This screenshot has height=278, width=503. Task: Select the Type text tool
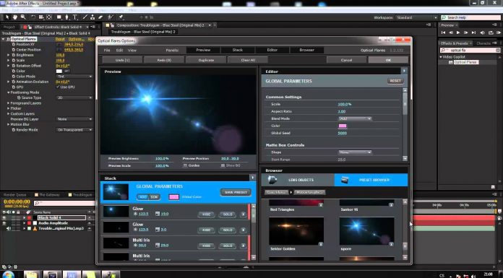(74, 17)
